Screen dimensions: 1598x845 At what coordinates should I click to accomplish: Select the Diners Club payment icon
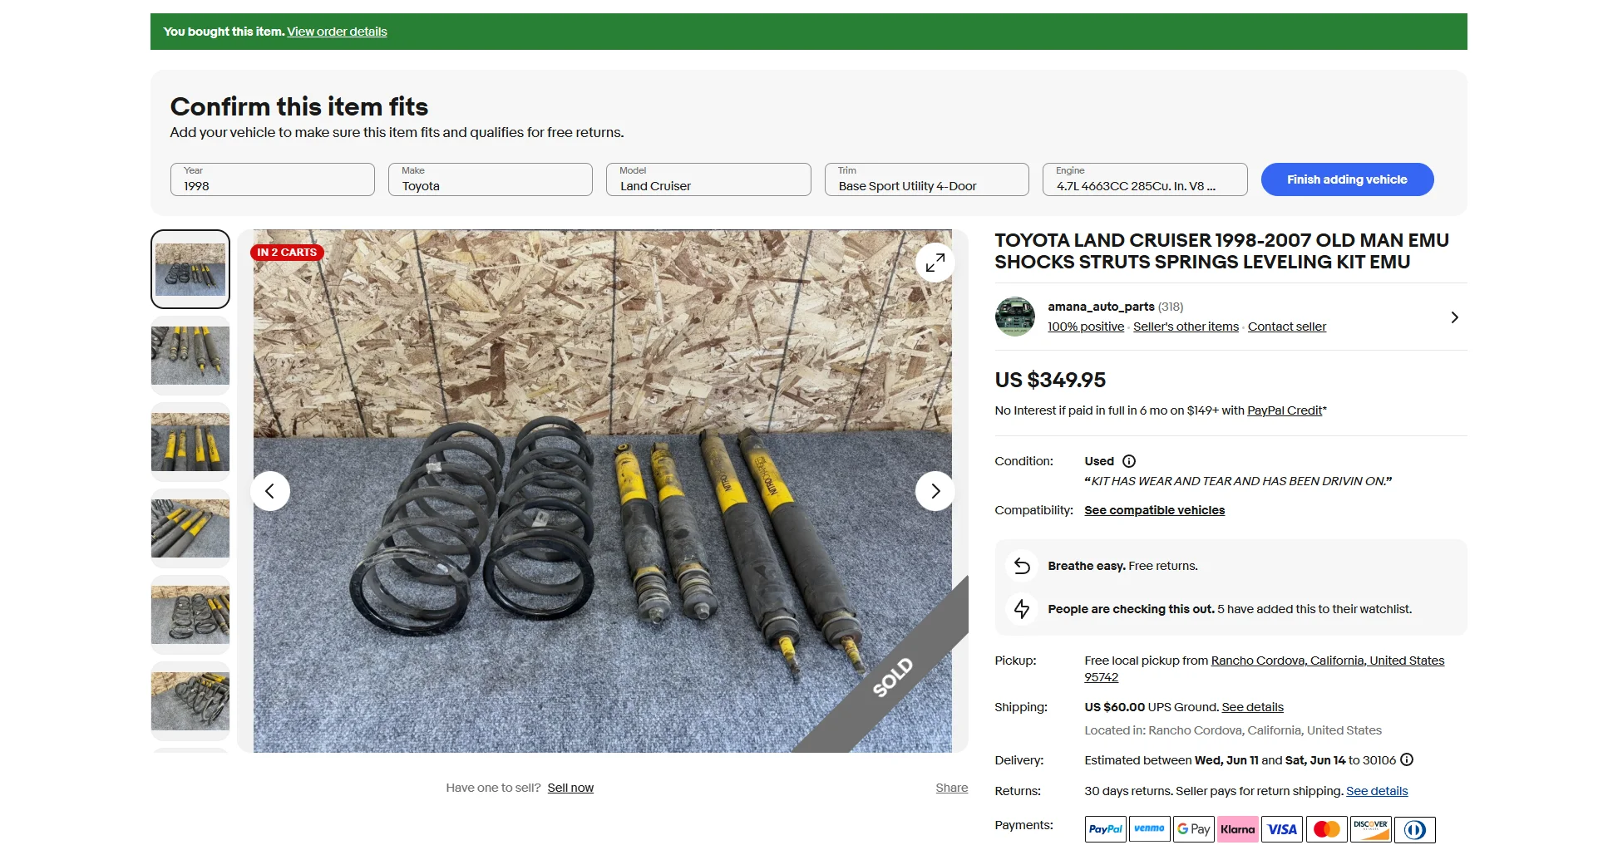click(x=1415, y=829)
